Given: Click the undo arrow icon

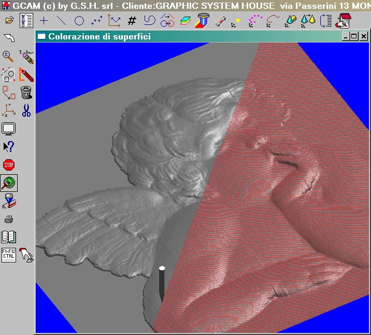Looking at the screenshot, I should (9, 38).
